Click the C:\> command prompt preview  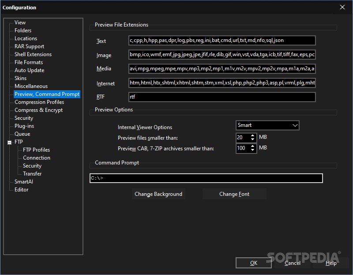206,178
